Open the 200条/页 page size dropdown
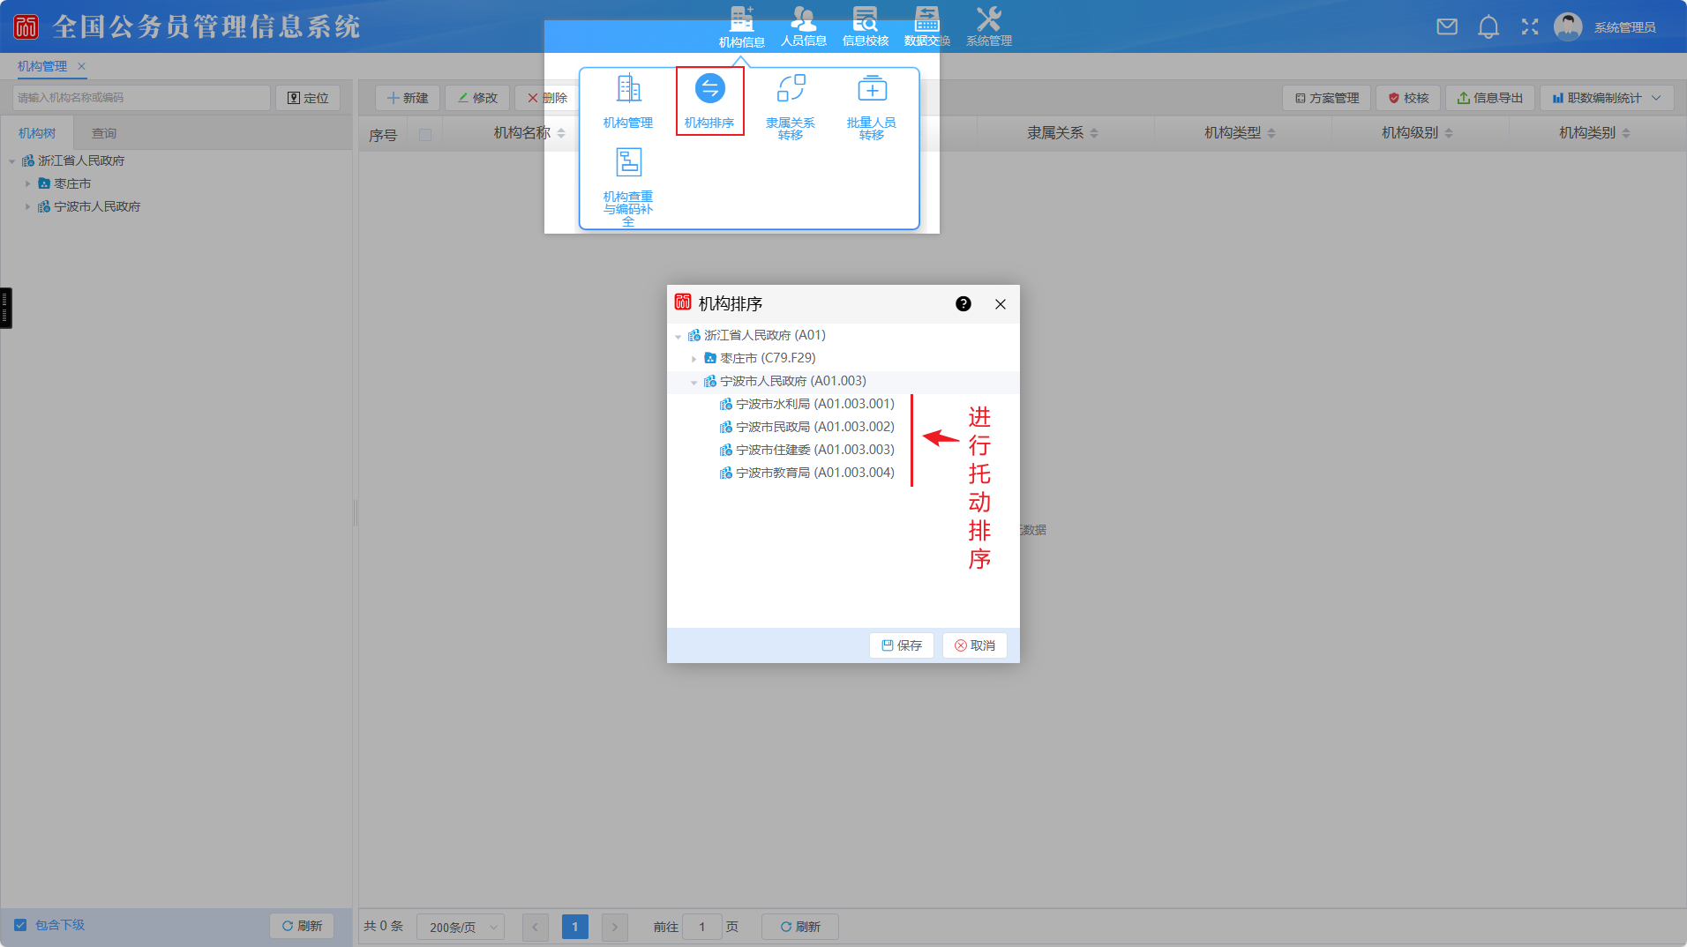The height and width of the screenshot is (947, 1687). tap(461, 927)
